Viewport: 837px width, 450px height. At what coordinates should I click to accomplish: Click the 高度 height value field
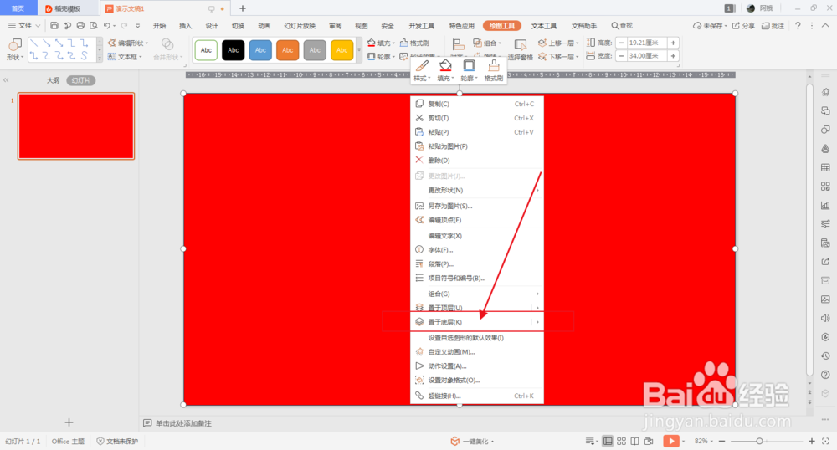(647, 43)
